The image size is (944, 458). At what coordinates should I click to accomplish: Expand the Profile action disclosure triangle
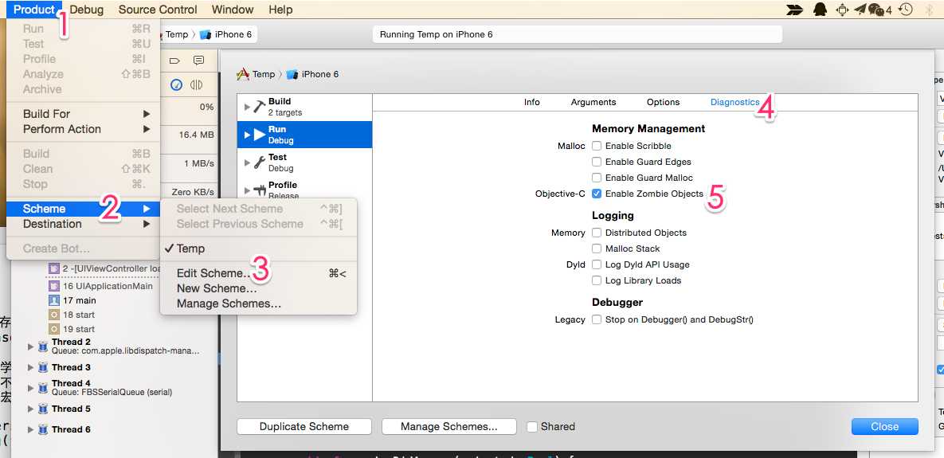[247, 190]
